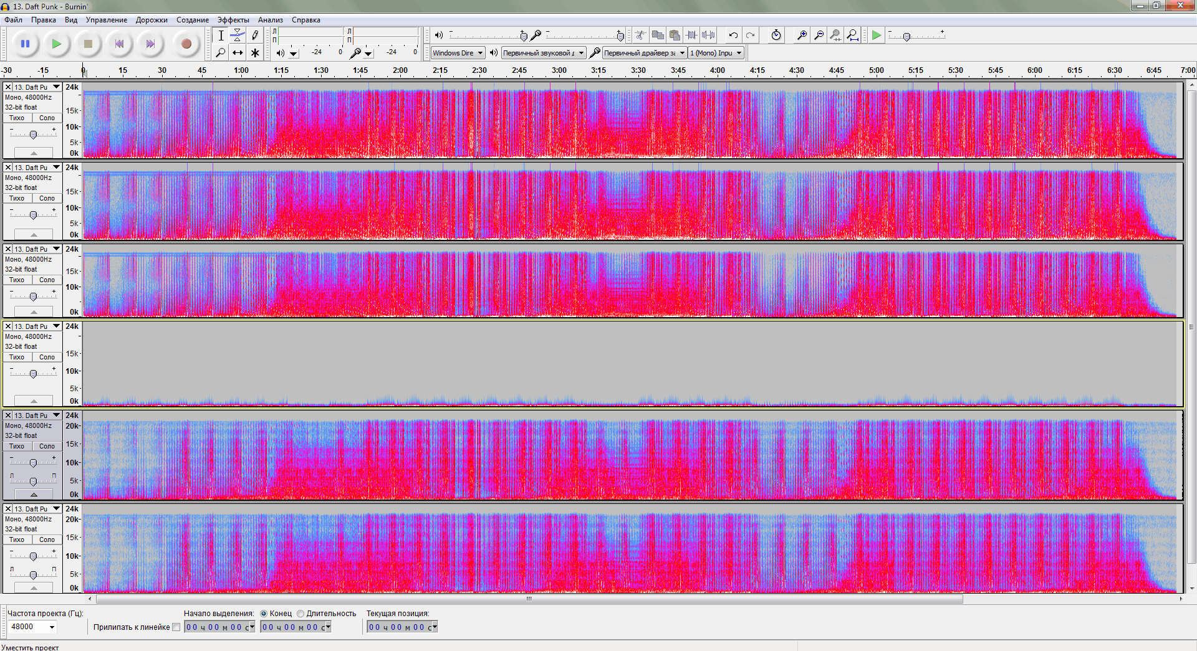Skip to end of the project
This screenshot has height=651, width=1197.
pyautogui.click(x=150, y=44)
